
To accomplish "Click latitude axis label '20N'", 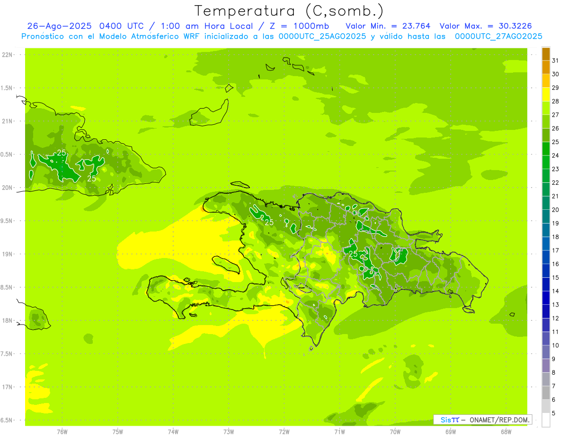I will (7, 188).
